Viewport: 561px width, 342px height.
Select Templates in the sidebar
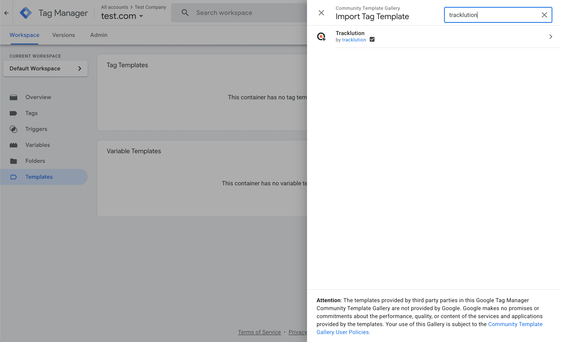(x=44, y=177)
